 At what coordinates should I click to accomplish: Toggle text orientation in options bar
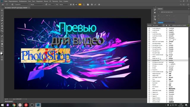tap(12, 4)
